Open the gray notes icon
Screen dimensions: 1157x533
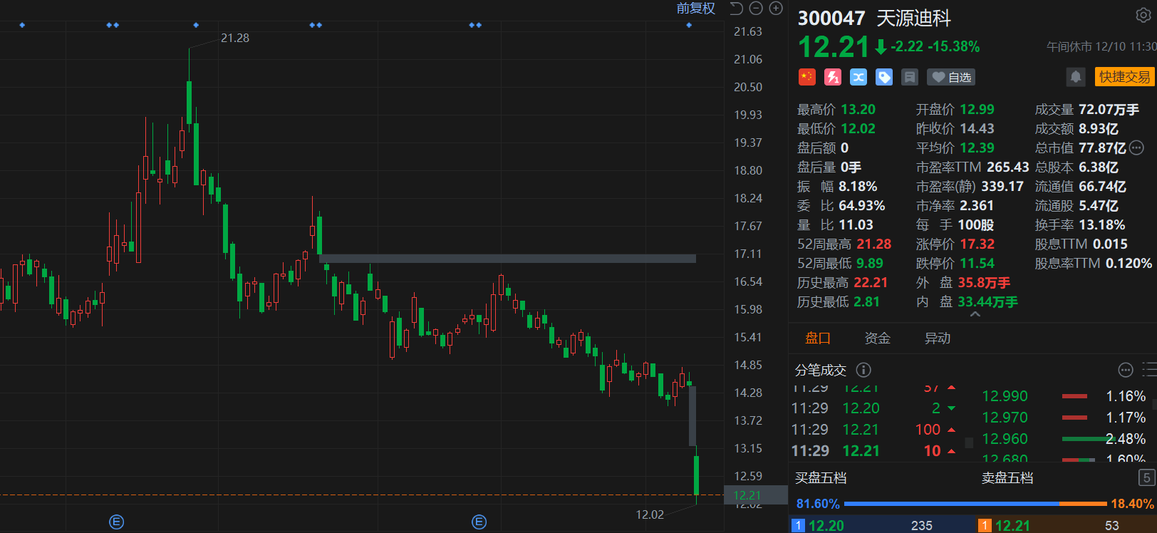point(910,77)
